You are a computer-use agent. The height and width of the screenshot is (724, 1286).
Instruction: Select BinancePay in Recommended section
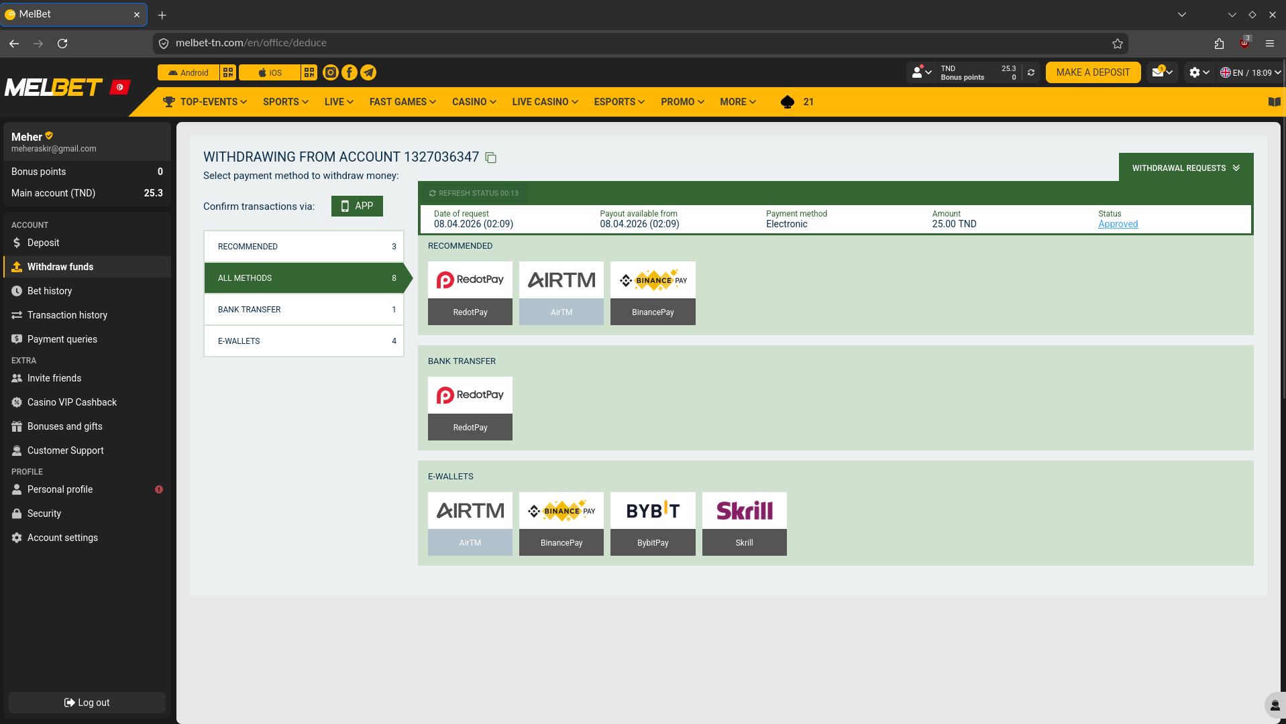pyautogui.click(x=653, y=293)
